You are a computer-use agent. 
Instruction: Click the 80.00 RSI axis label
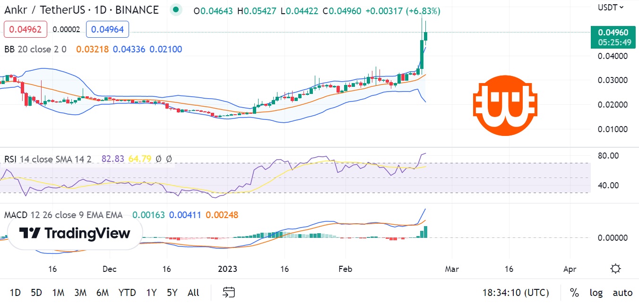click(x=608, y=156)
